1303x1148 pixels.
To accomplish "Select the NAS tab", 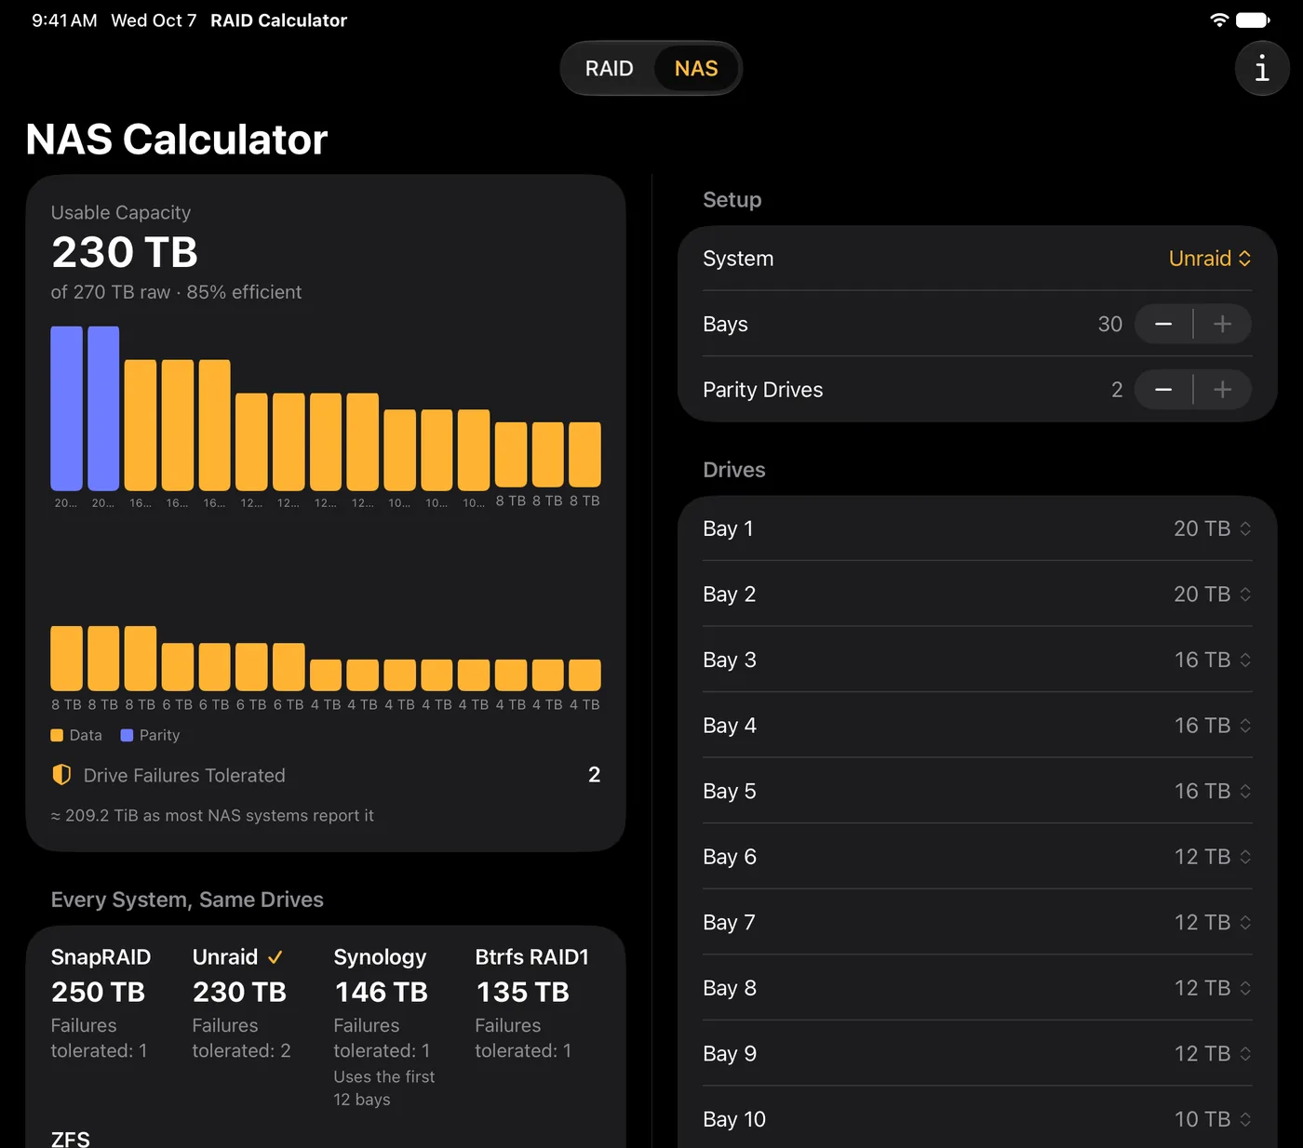I will 696,69.
